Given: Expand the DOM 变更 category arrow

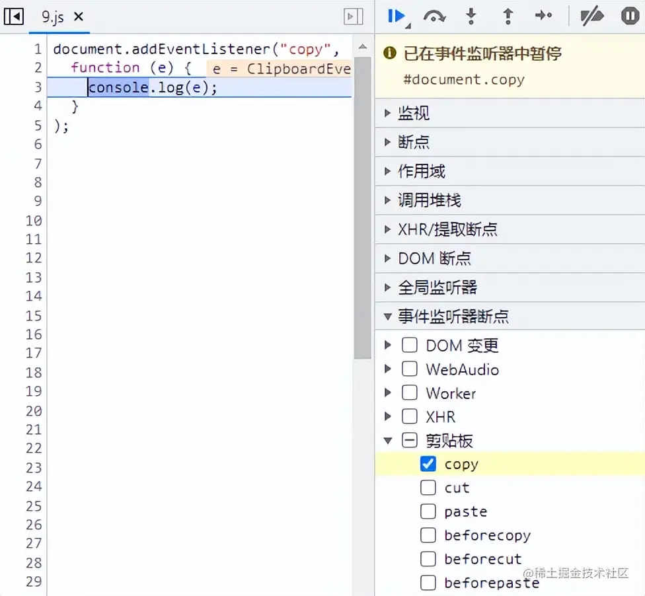Looking at the screenshot, I should tap(387, 345).
